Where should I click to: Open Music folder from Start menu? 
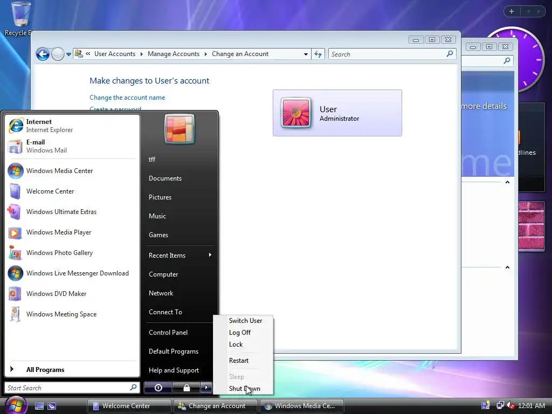(180, 216)
